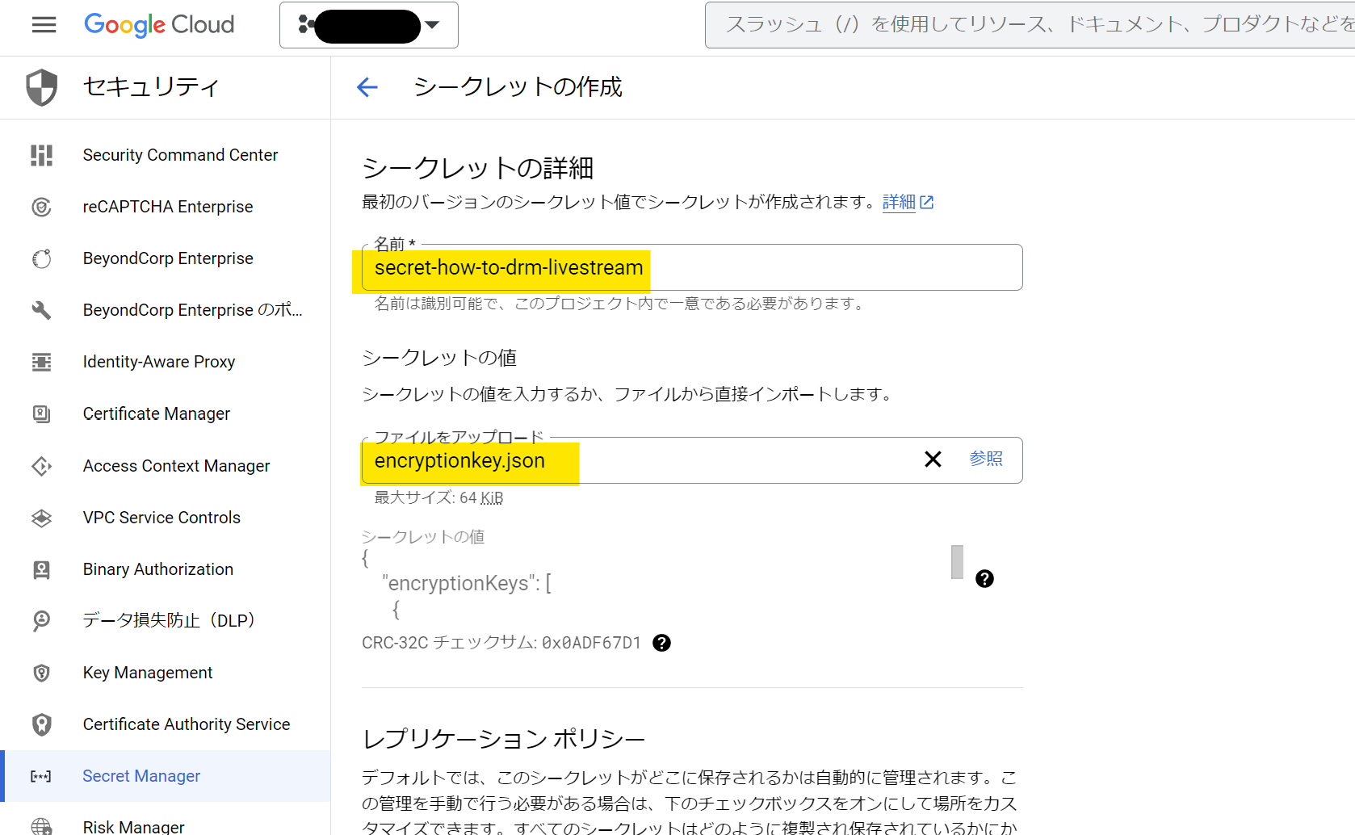Clear the uploaded encryptionkey.json file

click(933, 459)
